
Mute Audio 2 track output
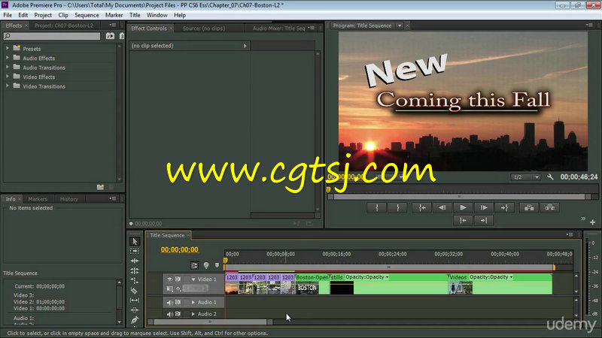(170, 314)
